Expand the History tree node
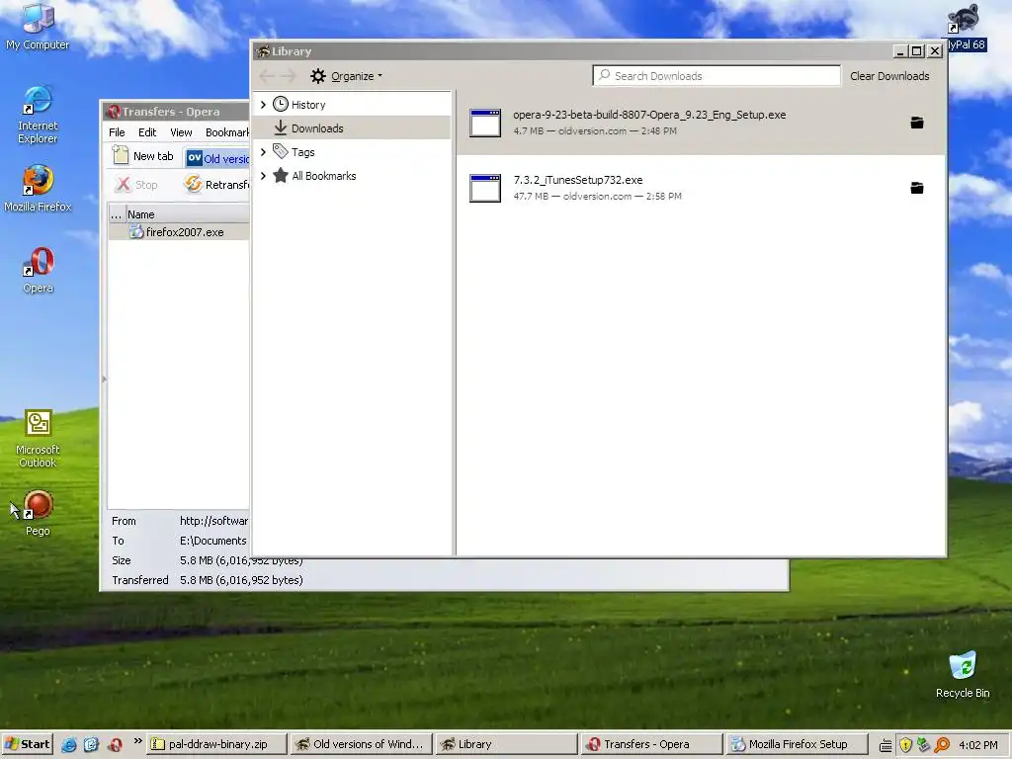 click(x=263, y=105)
